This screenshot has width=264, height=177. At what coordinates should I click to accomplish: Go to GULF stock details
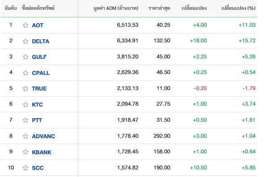tap(39, 57)
